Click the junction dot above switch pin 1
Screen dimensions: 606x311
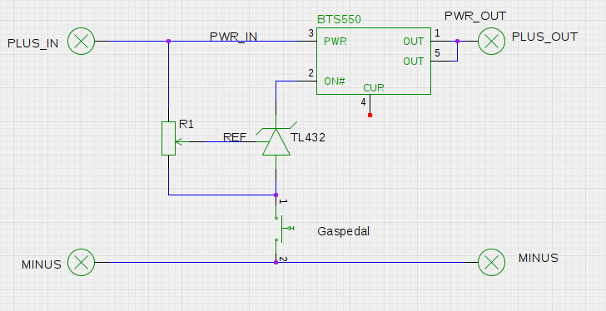[x=276, y=195]
